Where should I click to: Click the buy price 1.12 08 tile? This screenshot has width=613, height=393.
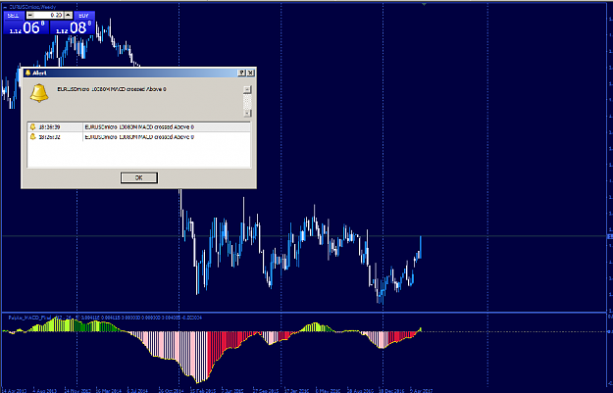(73, 27)
